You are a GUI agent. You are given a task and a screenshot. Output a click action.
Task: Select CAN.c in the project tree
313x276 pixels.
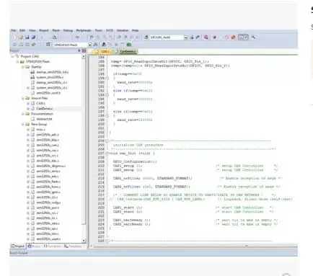pyautogui.click(x=40, y=103)
